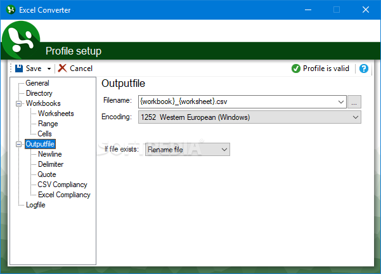Collapse the Workbooks tree node
Screen dimensions: 381x274
18,103
